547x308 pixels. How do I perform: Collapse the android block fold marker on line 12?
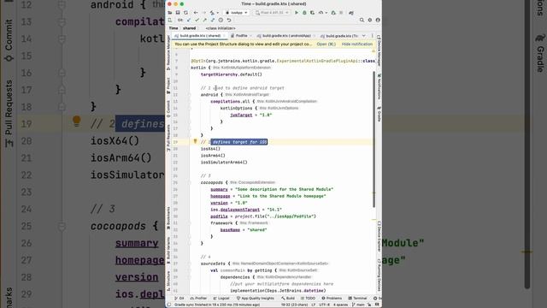click(189, 95)
